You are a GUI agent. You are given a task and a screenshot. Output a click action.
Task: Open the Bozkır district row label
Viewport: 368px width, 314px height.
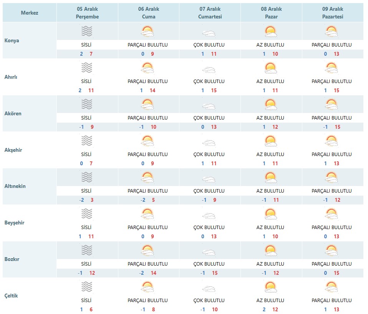[x=12, y=259]
